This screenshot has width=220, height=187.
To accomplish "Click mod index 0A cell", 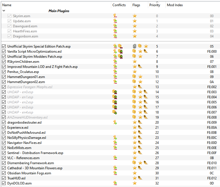I will [212, 82].
